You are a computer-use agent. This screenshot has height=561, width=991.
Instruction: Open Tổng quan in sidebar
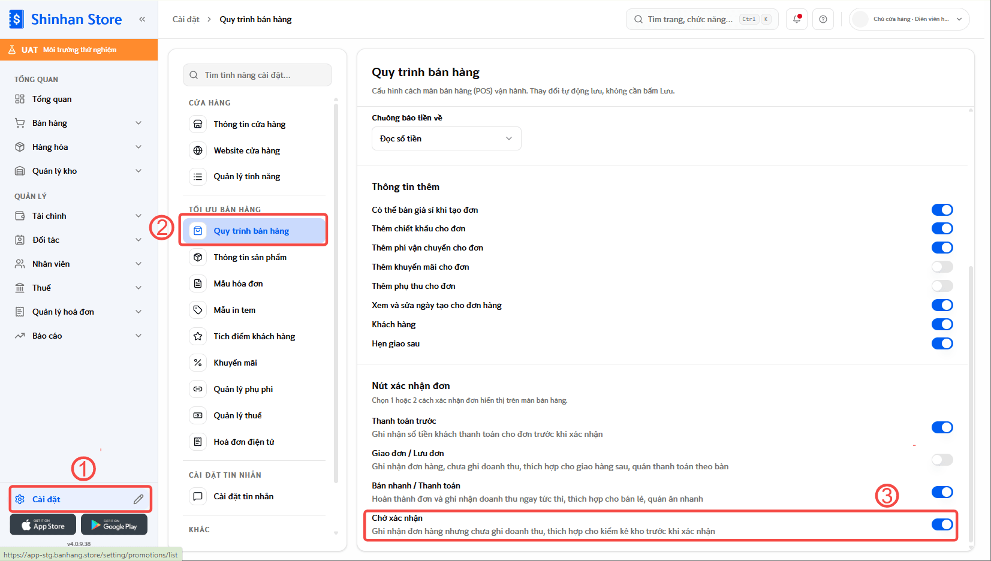pyautogui.click(x=79, y=99)
